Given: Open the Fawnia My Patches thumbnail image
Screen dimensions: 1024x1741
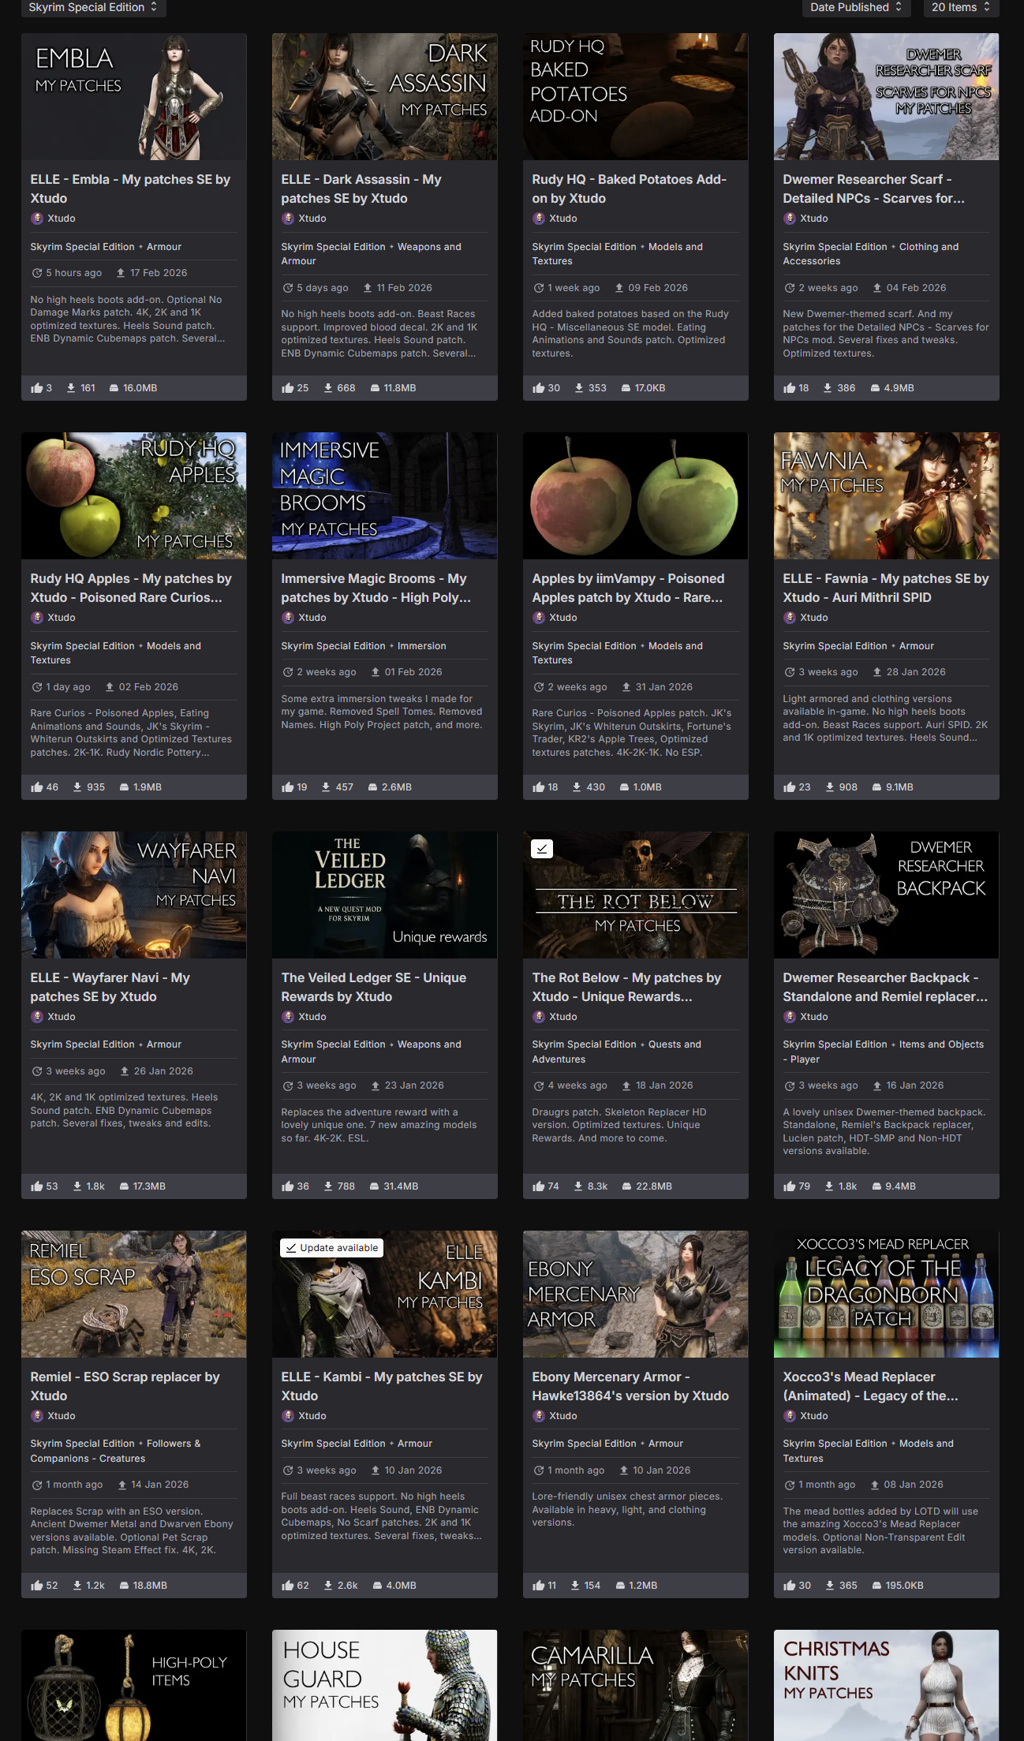Looking at the screenshot, I should (x=887, y=495).
